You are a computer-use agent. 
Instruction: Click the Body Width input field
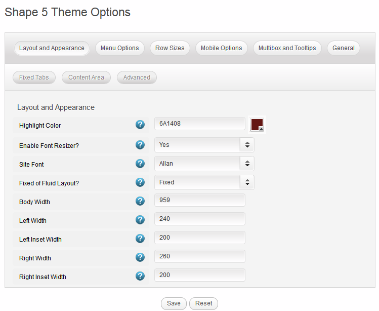tap(199, 200)
